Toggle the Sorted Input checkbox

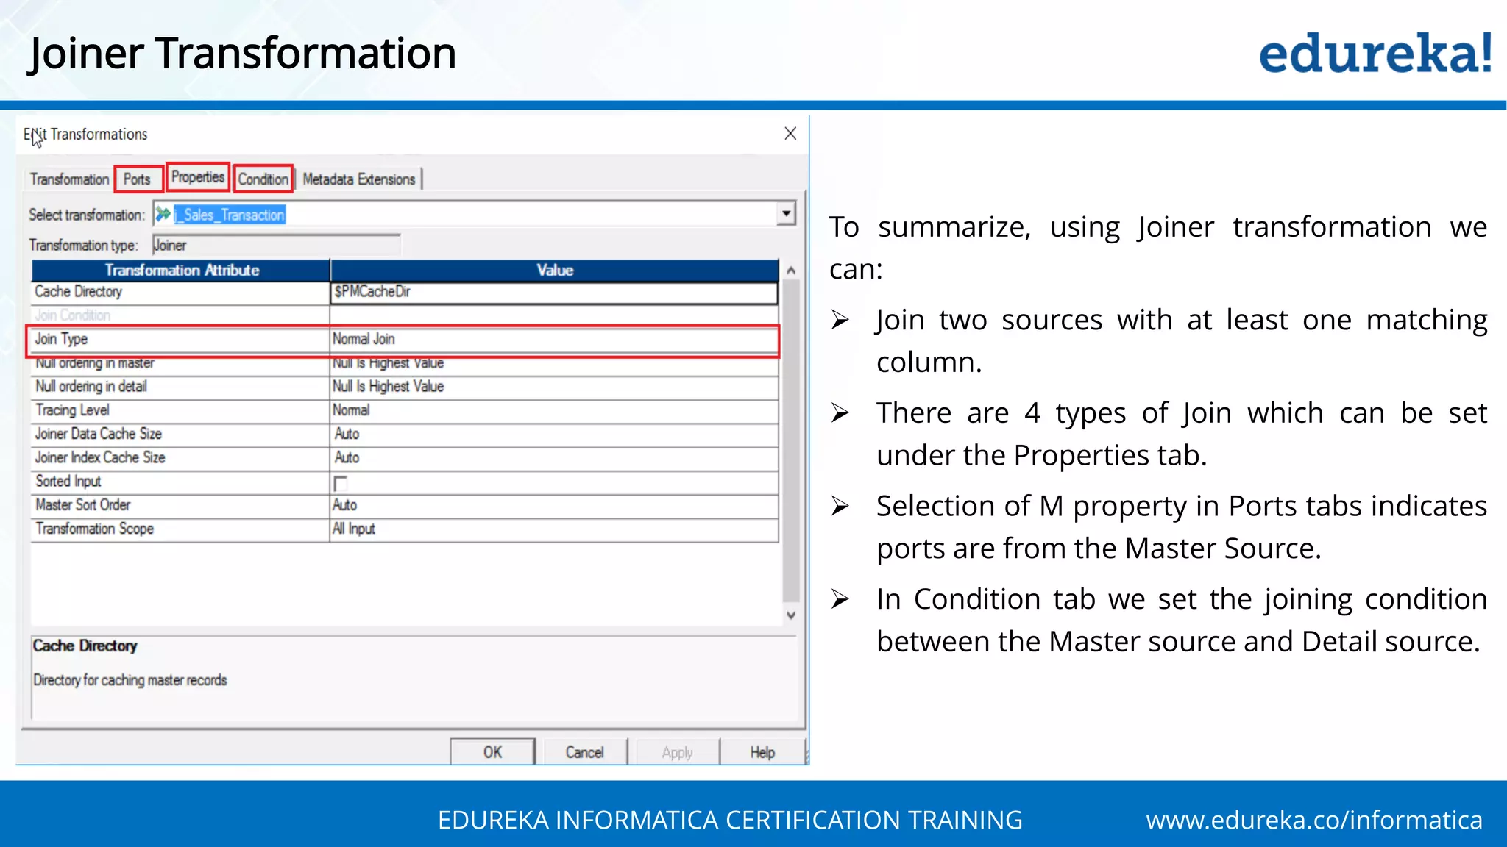(x=340, y=483)
